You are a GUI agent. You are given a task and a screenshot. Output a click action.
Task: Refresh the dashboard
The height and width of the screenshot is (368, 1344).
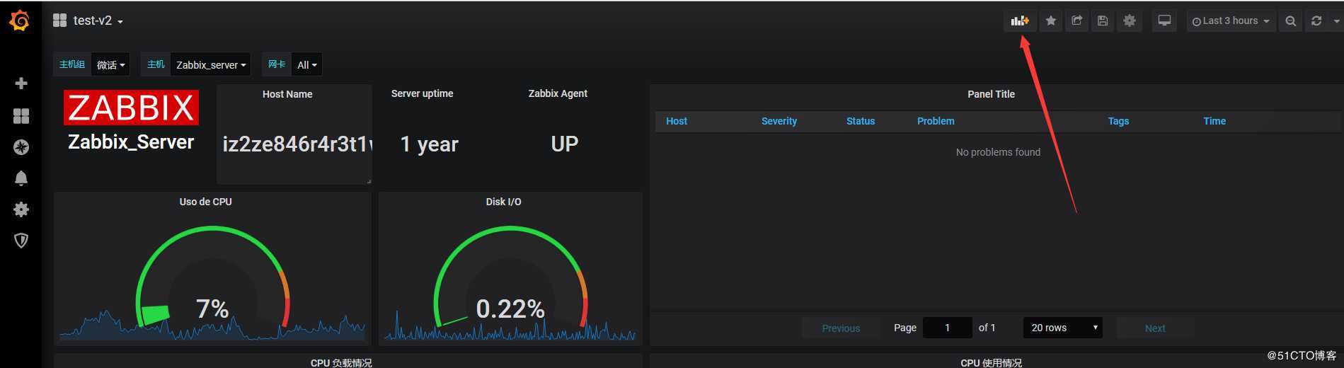tap(1316, 21)
